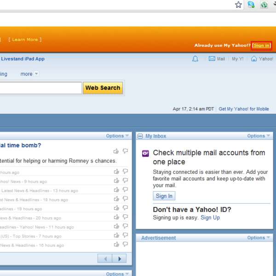The image size is (276, 276).
Task: Thumbs down the '19 hours ago' story
Action: click(125, 208)
